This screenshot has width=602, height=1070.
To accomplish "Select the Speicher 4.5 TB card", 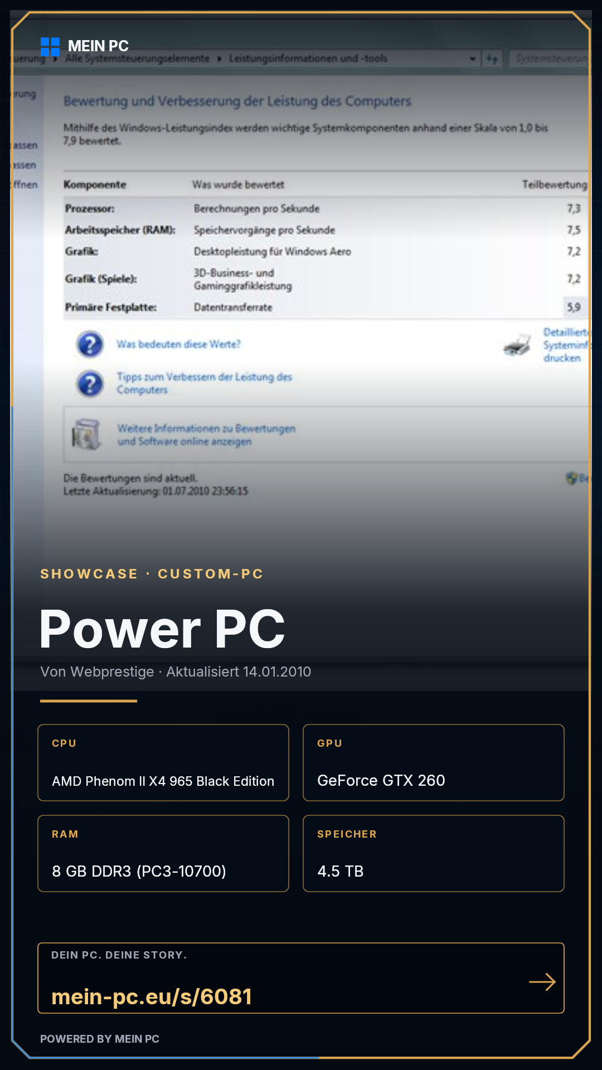I will (x=434, y=853).
